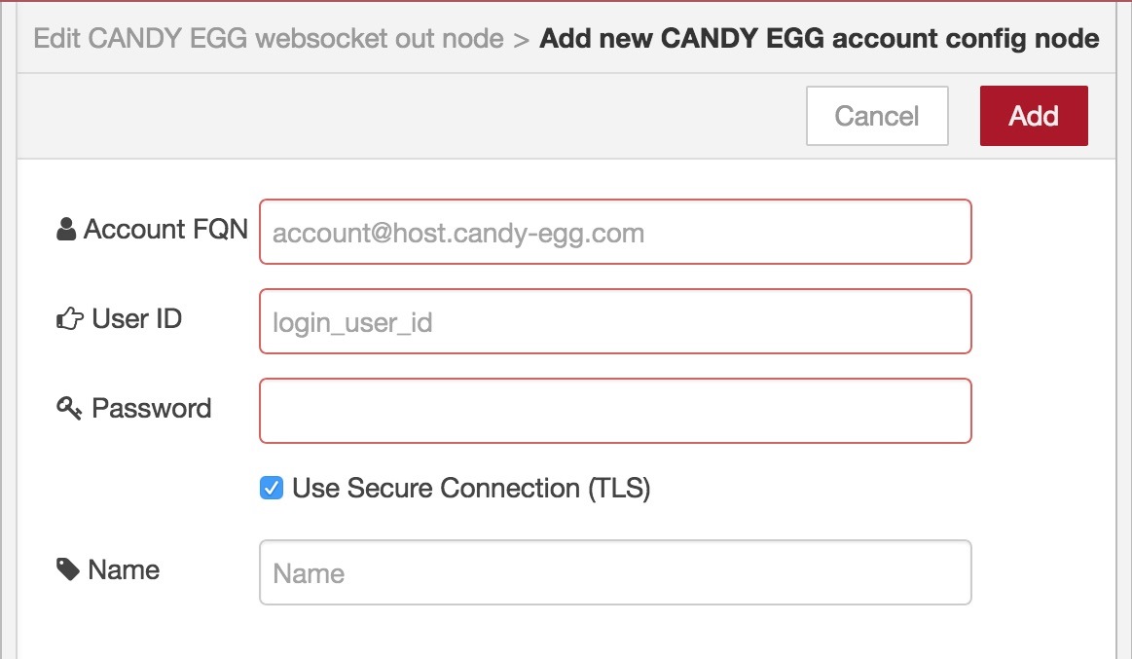Click the breadcrumb separator arrow

[x=522, y=40]
